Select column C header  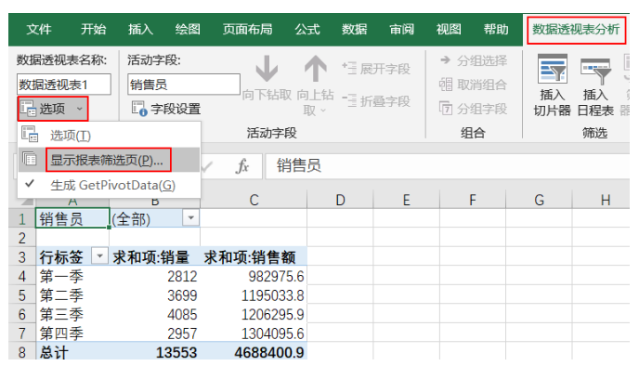click(x=254, y=200)
